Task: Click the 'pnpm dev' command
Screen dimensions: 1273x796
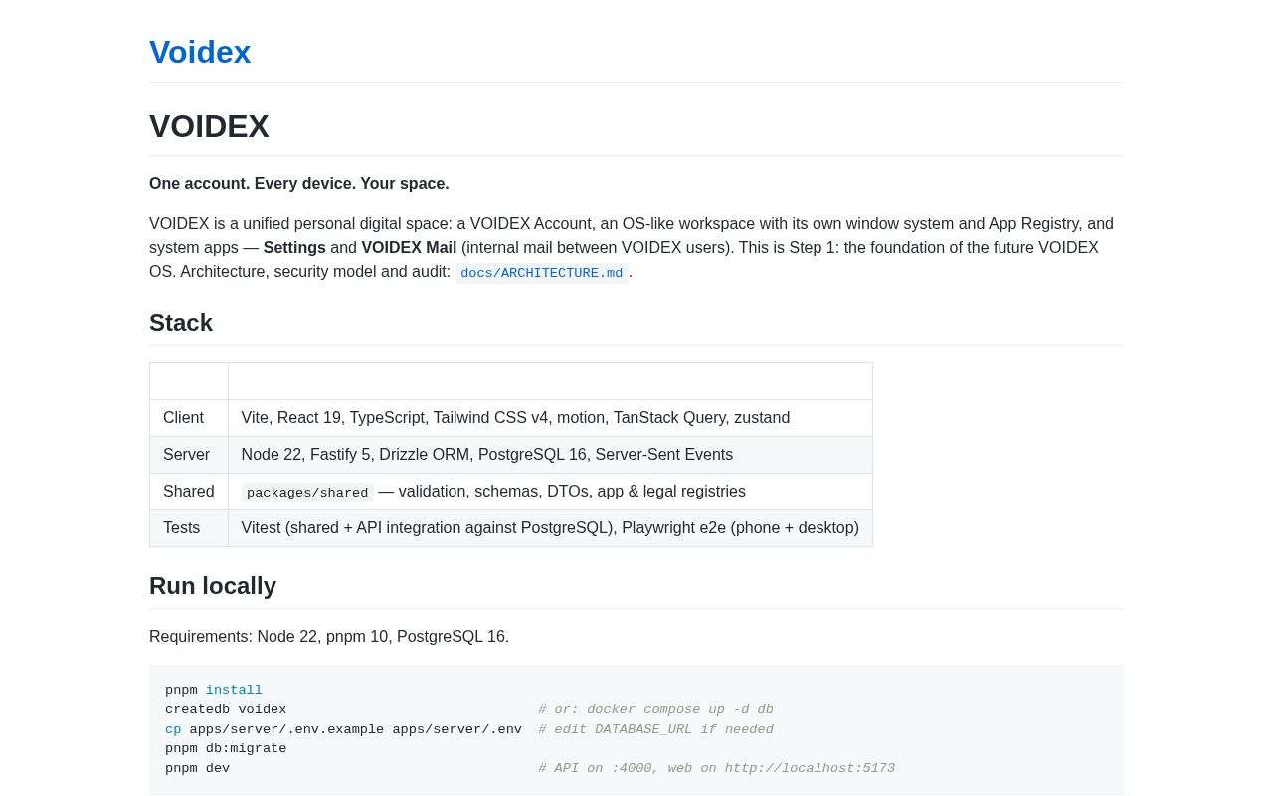Action: 197,769
